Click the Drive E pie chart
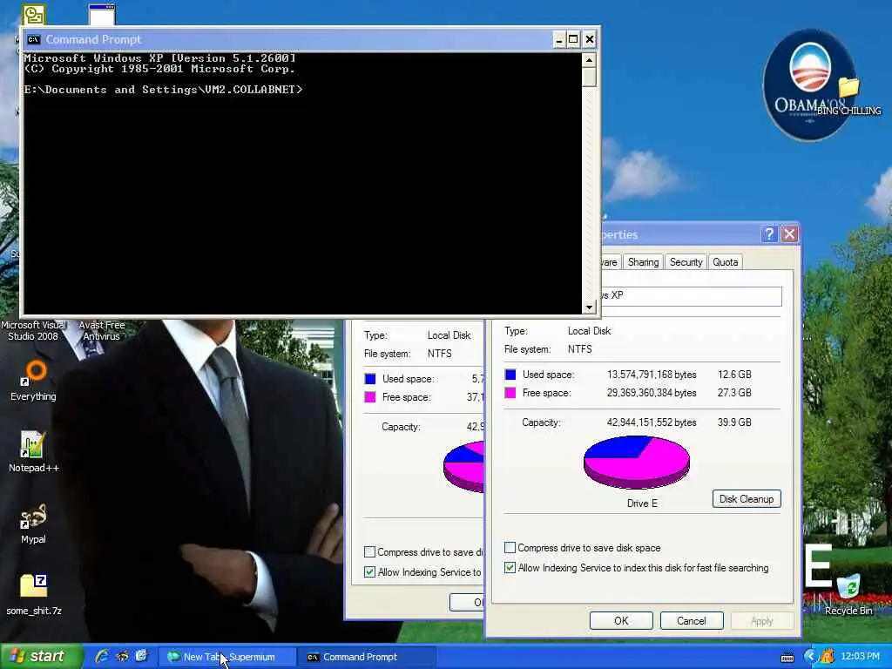 (637, 462)
